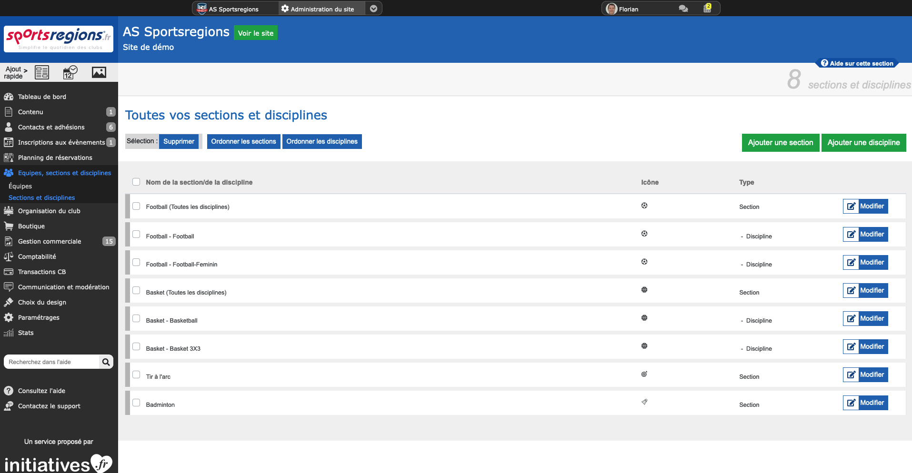The width and height of the screenshot is (912, 473).
Task: Go to Équipes submenu item
Action: [x=20, y=186]
